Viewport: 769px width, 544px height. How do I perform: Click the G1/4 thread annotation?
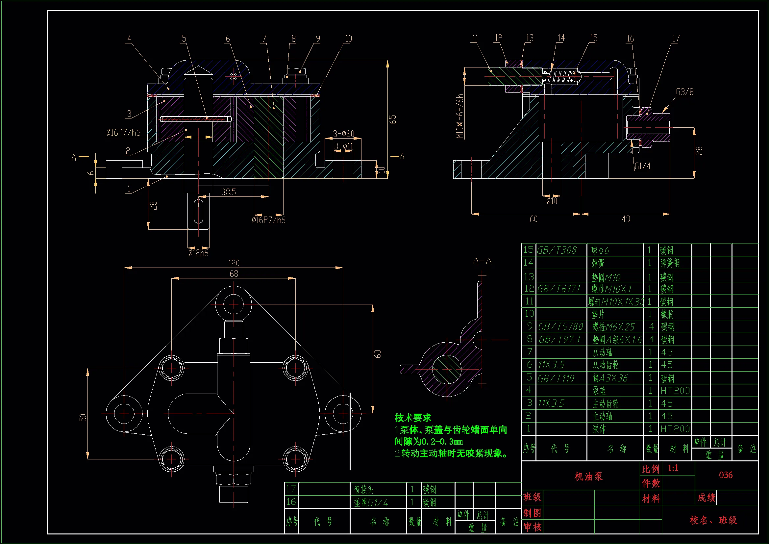(x=642, y=166)
